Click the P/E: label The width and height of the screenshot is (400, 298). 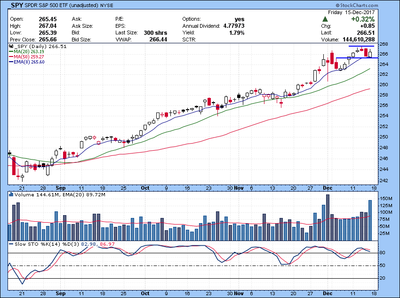point(120,19)
